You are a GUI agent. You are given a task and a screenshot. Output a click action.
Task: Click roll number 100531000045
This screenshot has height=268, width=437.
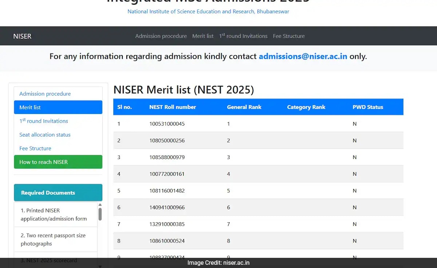[167, 124]
